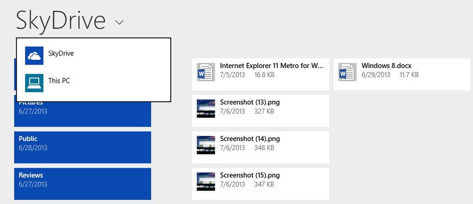Open Windows 8.docx file tile
This screenshot has height=204, width=473.
pos(402,74)
